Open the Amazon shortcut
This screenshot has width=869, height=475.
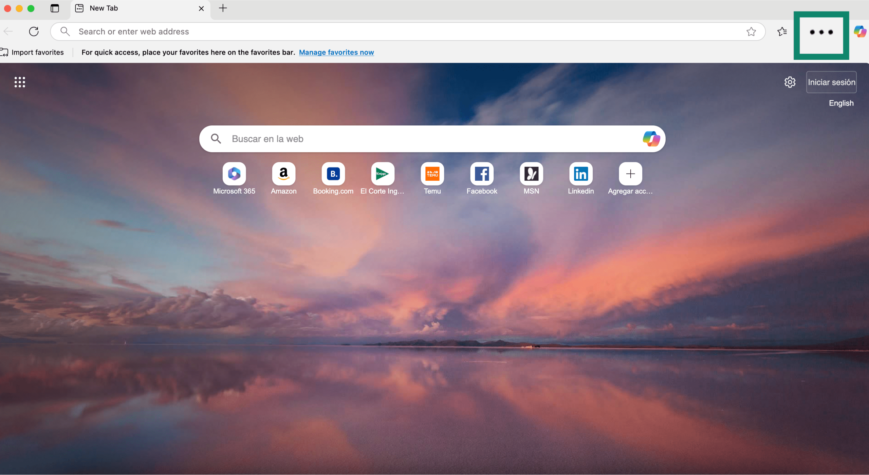[x=283, y=178]
